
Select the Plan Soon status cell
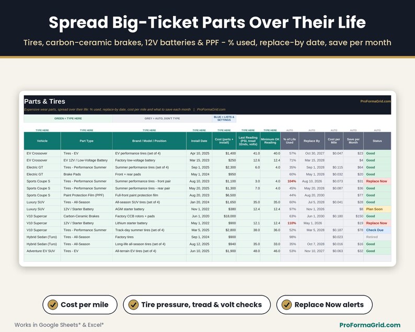tap(377, 209)
